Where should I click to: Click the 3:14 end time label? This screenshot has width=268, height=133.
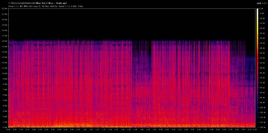click(255, 129)
